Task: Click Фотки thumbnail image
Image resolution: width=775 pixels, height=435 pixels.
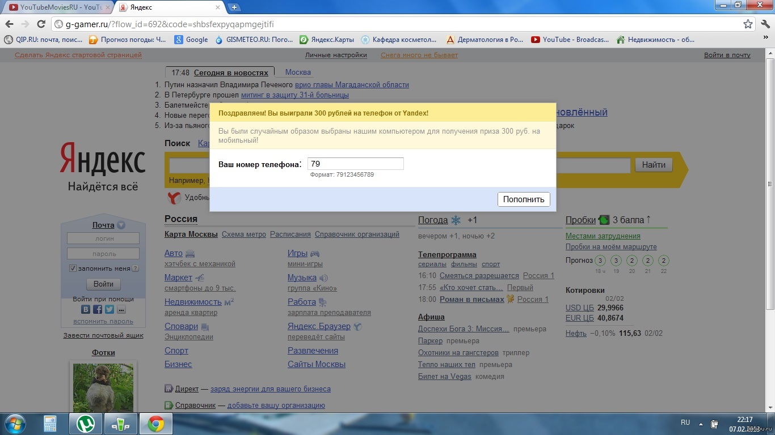Action: pyautogui.click(x=103, y=388)
